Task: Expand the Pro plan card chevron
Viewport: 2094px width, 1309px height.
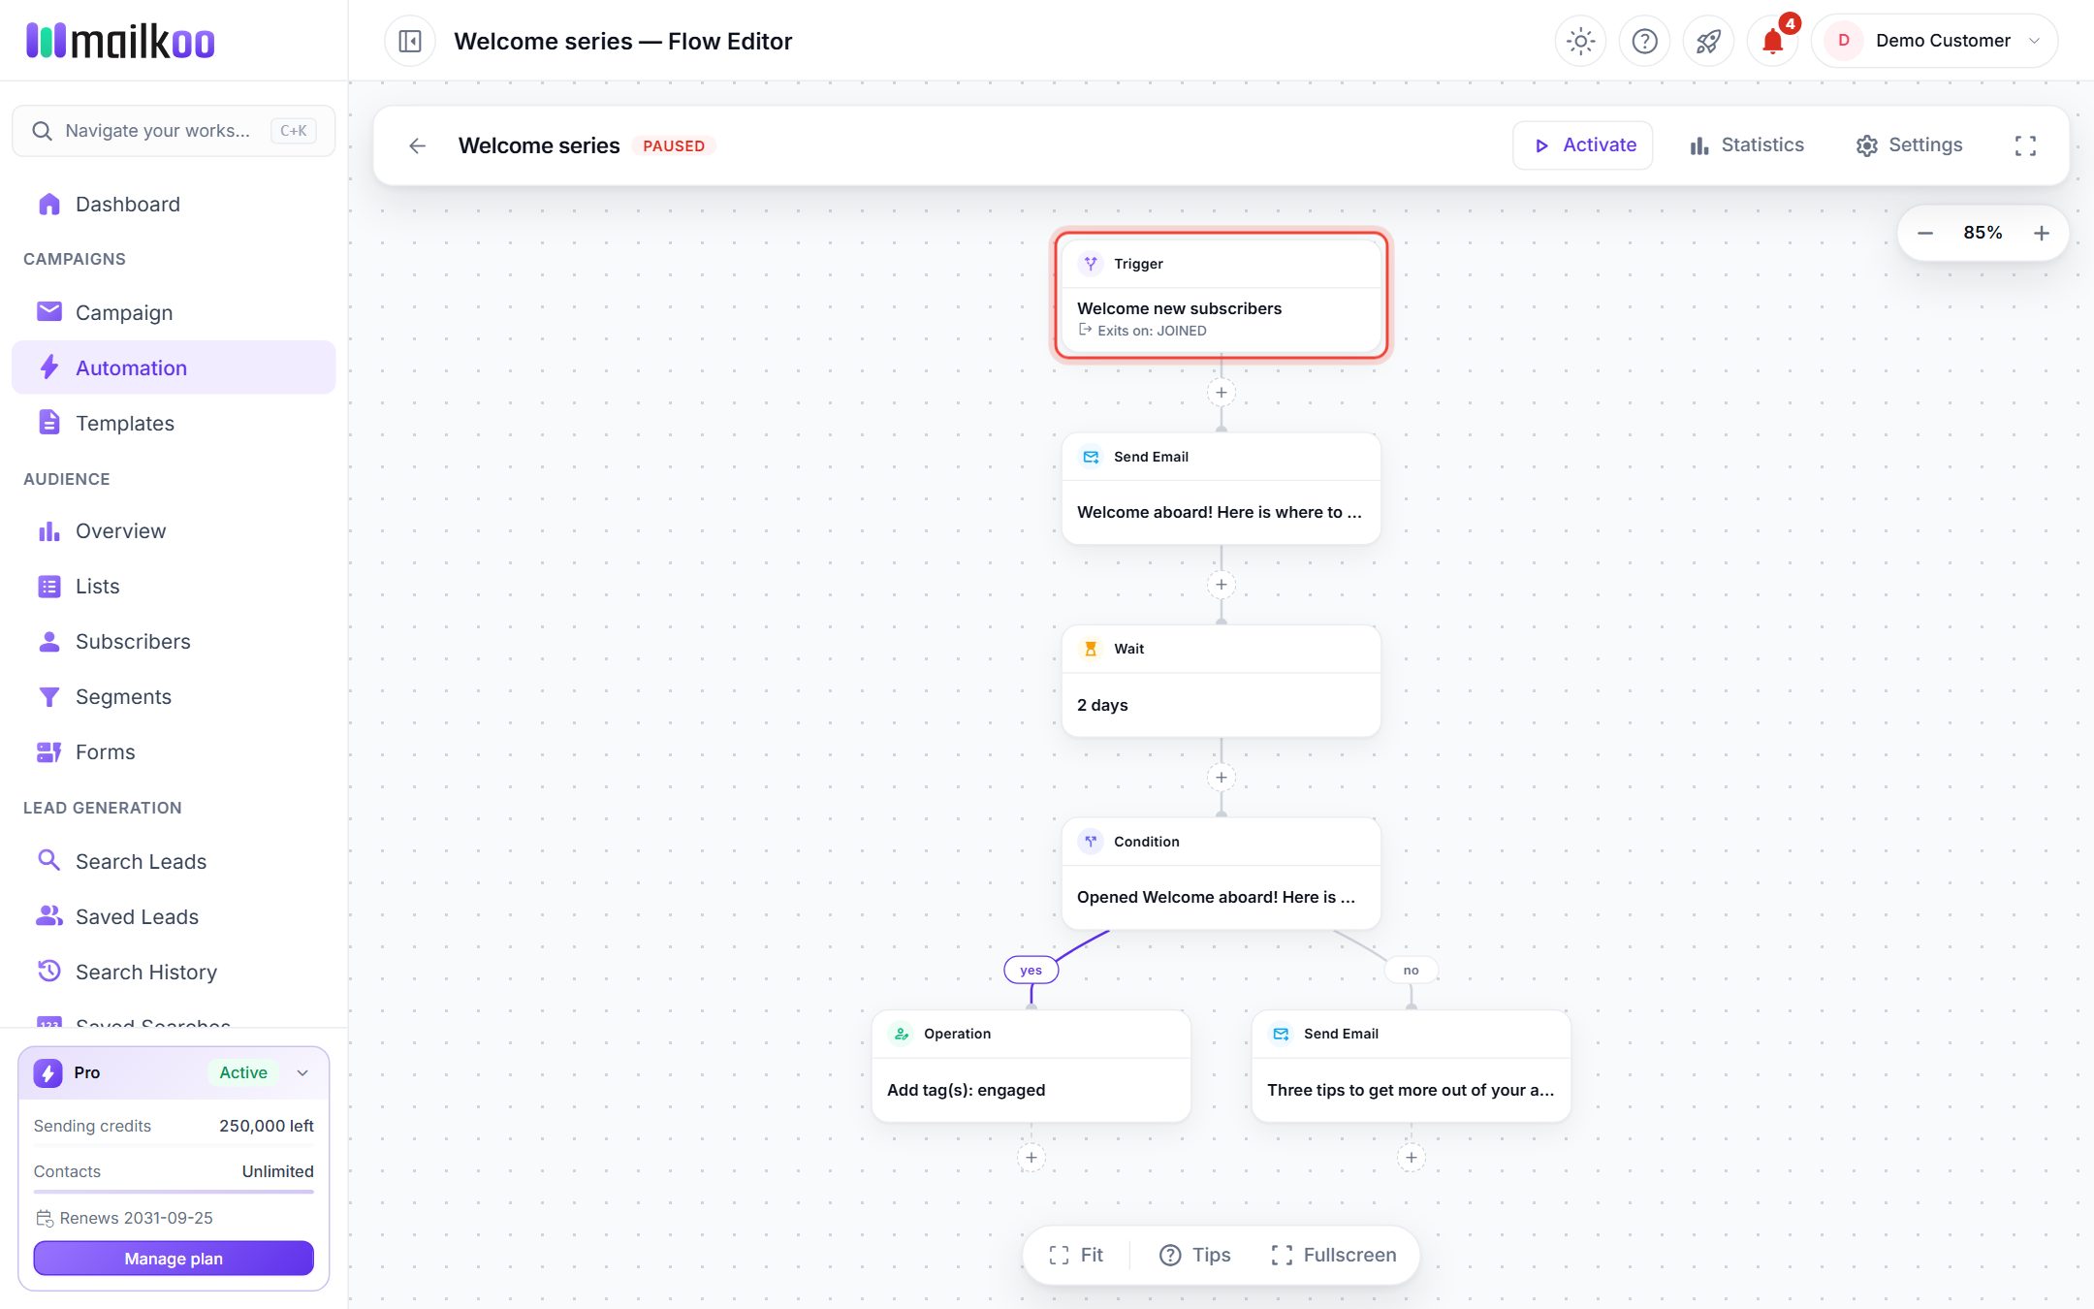Action: (x=302, y=1073)
